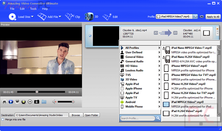The image size is (222, 131).
Task: Choose iPad MPEG4 Video profile
Action: click(x=189, y=104)
